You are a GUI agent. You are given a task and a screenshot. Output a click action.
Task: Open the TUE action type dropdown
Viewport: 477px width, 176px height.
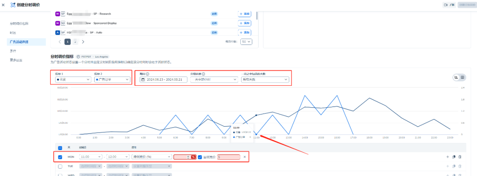click(151, 166)
